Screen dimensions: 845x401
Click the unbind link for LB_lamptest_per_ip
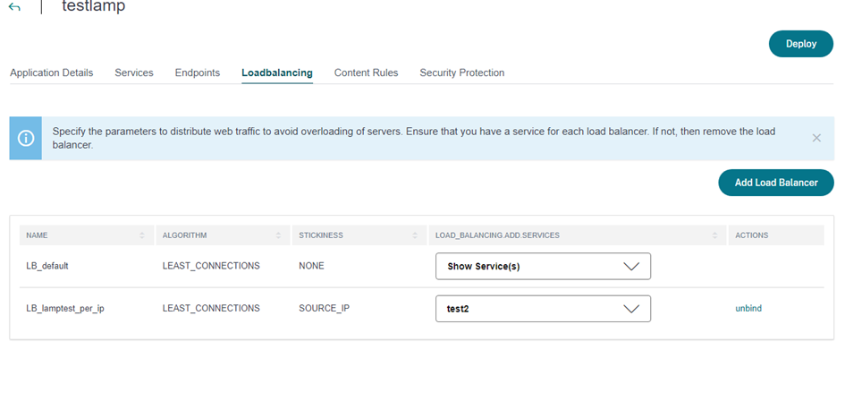click(x=748, y=309)
